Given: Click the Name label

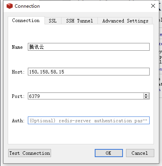Looking at the screenshot, I should [x=17, y=47].
